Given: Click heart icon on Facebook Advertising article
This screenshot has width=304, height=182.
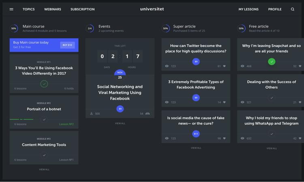Looking at the screenshot, I should pyautogui.click(x=225, y=102).
